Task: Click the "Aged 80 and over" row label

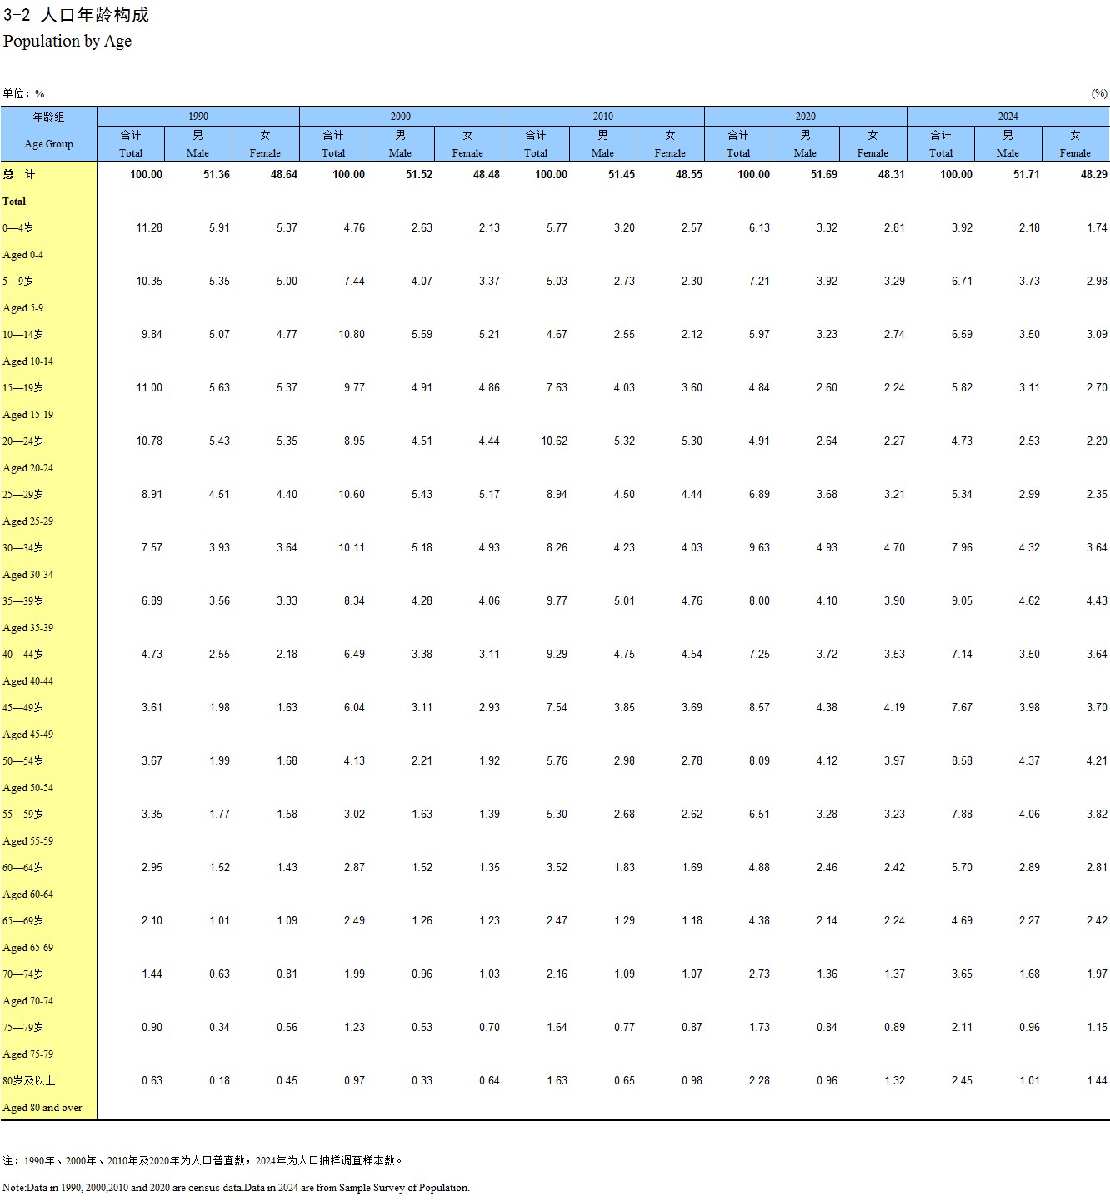Action: pyautogui.click(x=42, y=1108)
